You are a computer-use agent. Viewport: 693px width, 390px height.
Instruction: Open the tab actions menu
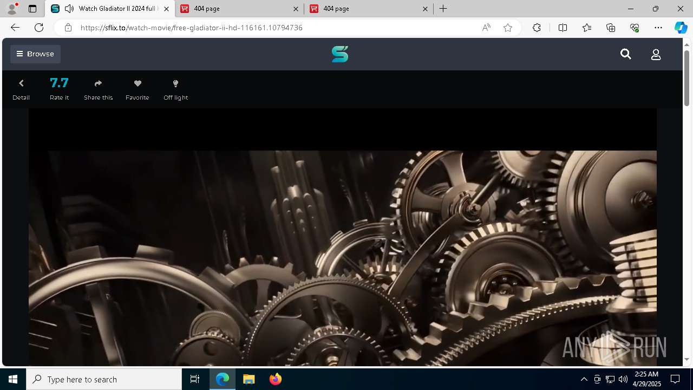(x=32, y=9)
